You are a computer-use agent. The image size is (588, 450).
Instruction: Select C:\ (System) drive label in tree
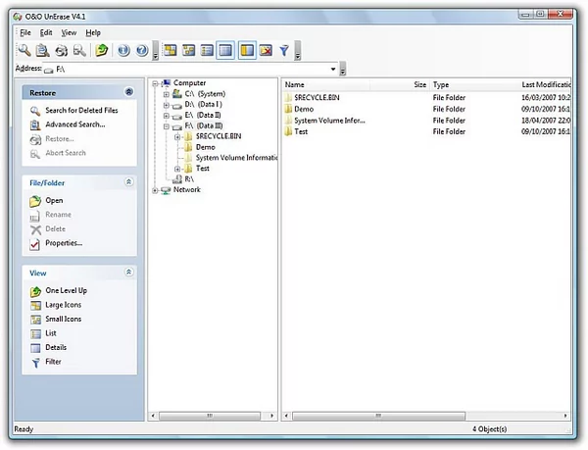tap(205, 94)
